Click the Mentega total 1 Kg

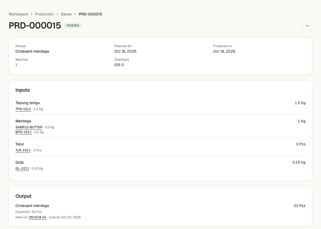(301, 121)
